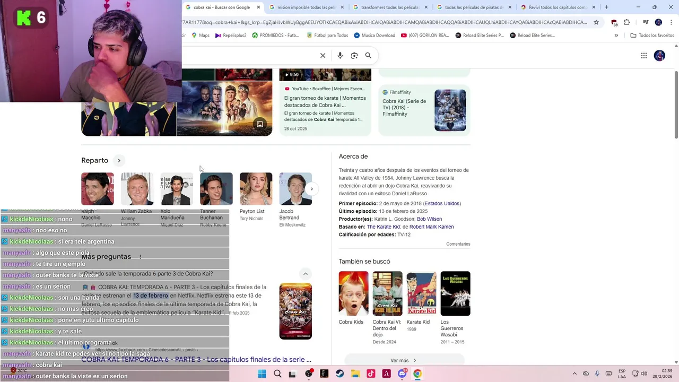Open Comentarios feedback link
This screenshot has width=679, height=382.
click(458, 244)
